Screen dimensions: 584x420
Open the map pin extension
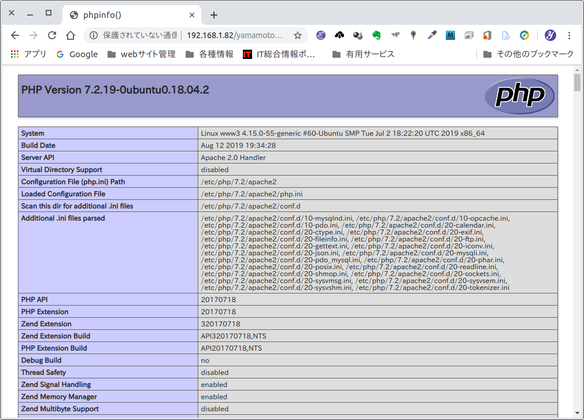pos(413,35)
